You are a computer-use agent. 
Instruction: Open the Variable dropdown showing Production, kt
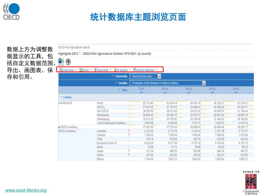(204, 83)
